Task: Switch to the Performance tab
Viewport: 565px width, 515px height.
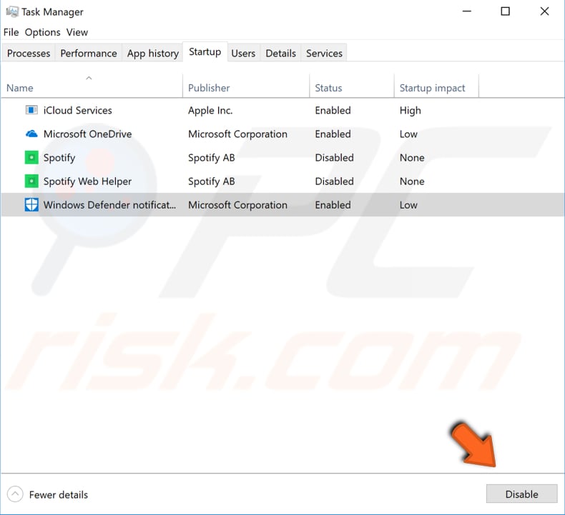Action: pos(88,54)
